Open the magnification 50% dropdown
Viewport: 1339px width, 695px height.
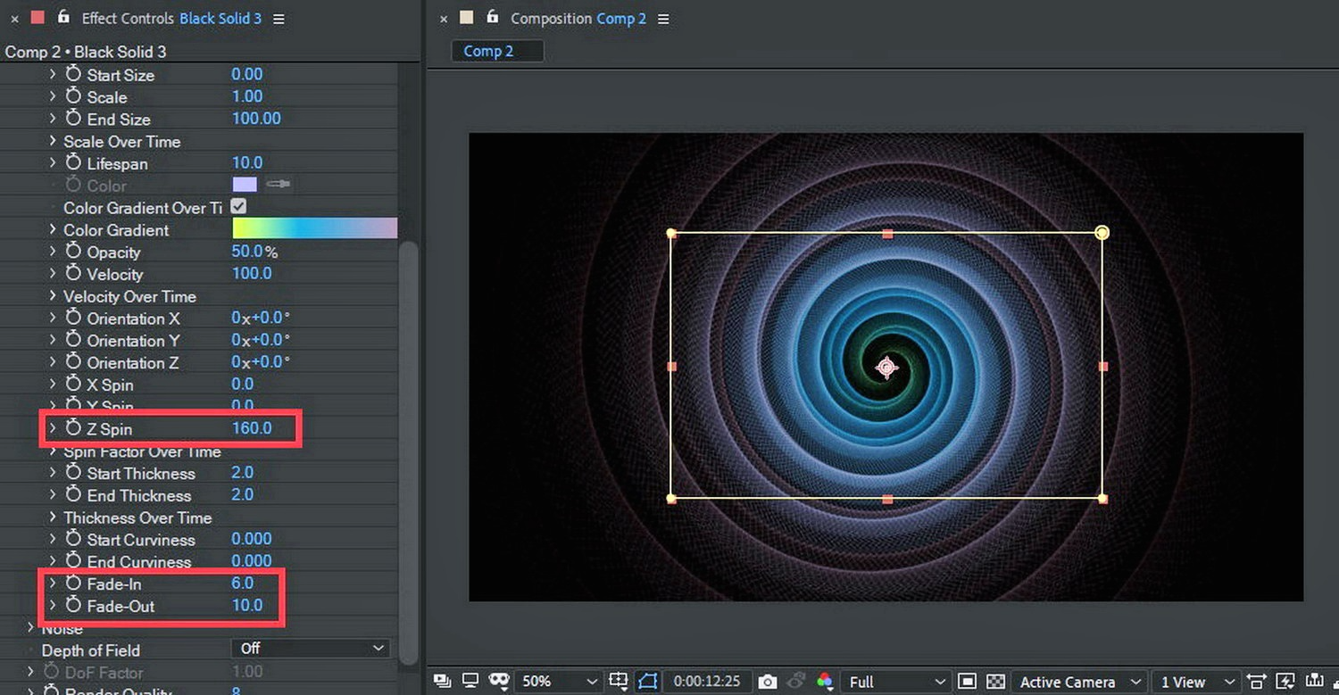point(559,682)
